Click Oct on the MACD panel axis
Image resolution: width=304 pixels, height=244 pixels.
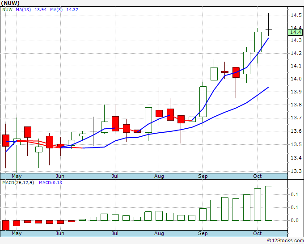(257, 233)
